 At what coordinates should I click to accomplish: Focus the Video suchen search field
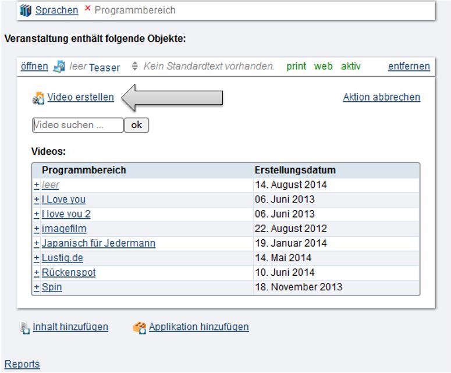[x=77, y=125]
